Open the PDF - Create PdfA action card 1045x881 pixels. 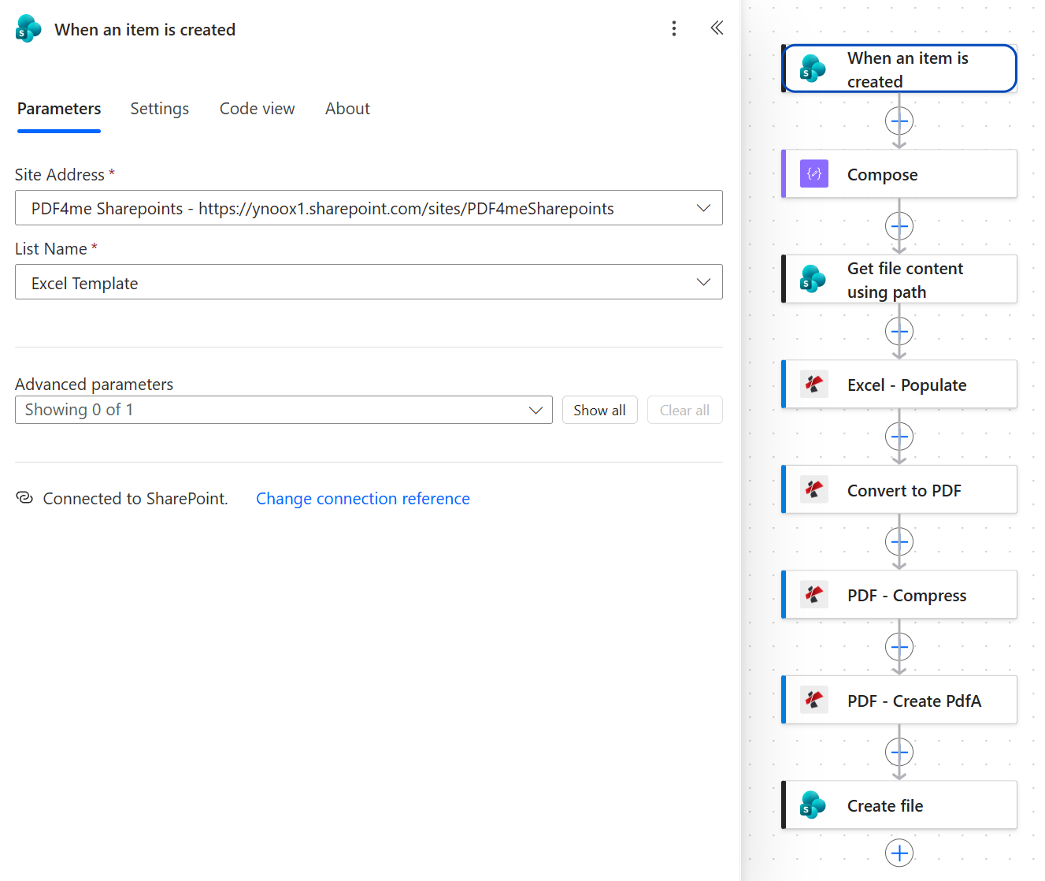(x=899, y=700)
